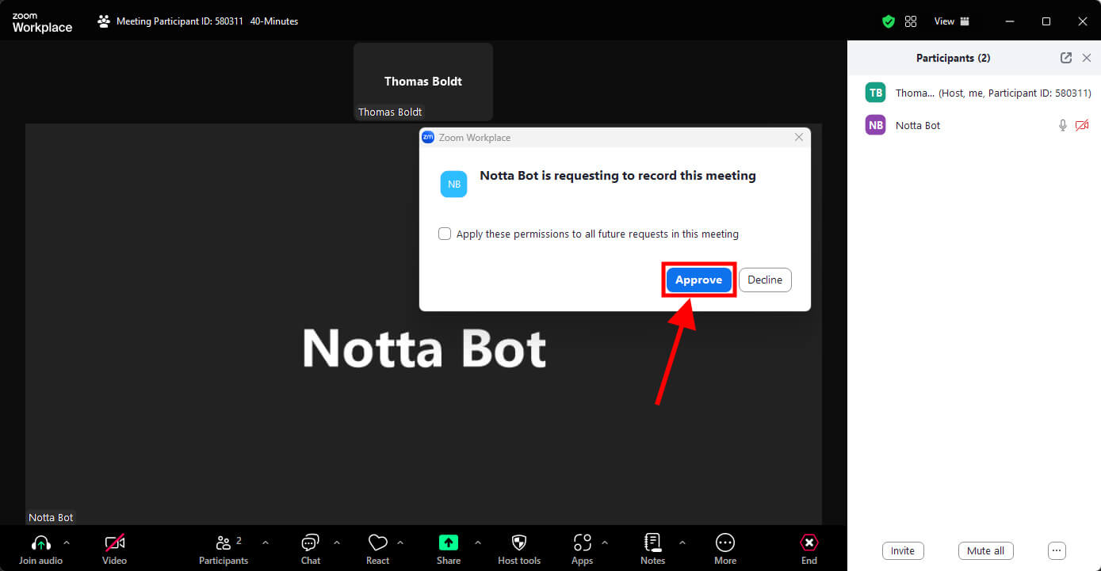
Task: Open the Notes icon
Action: point(652,543)
